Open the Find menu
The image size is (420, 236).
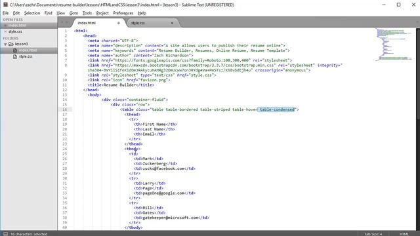pos(48,13)
